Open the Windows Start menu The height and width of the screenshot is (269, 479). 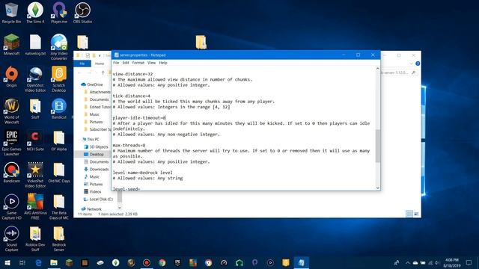[x=7, y=262]
